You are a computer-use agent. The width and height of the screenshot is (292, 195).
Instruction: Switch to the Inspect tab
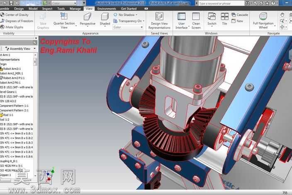point(47,9)
